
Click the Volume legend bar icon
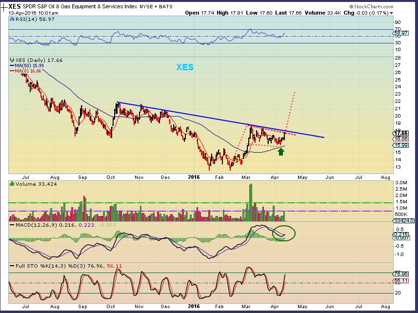click(x=12, y=184)
